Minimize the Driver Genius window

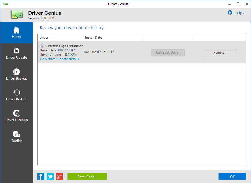(x=230, y=4)
